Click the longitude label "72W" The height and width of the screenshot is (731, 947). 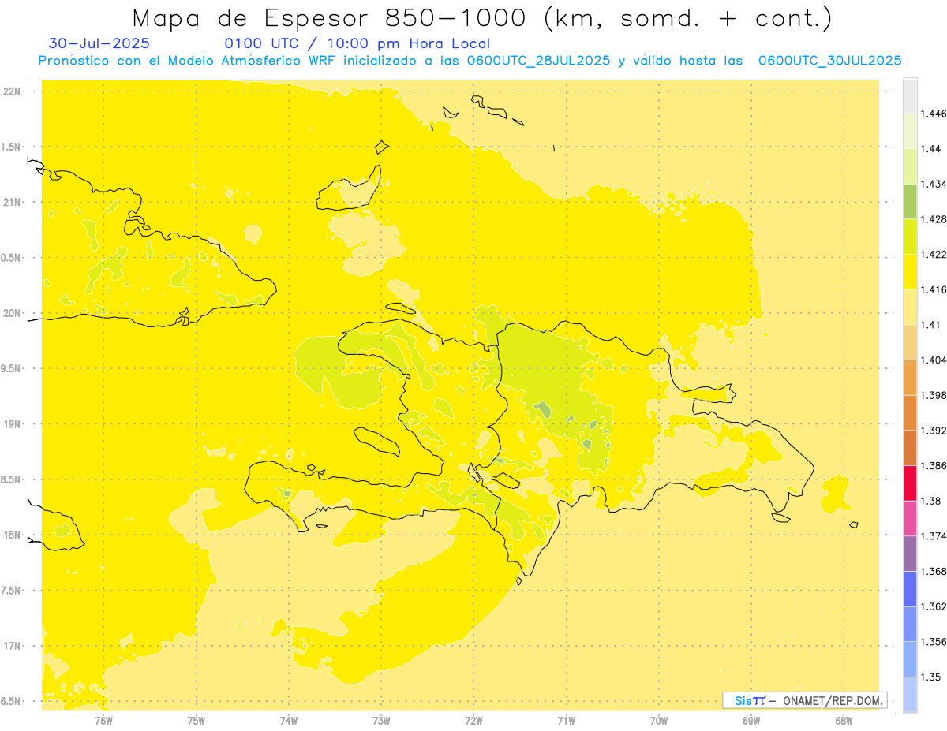pos(473,721)
